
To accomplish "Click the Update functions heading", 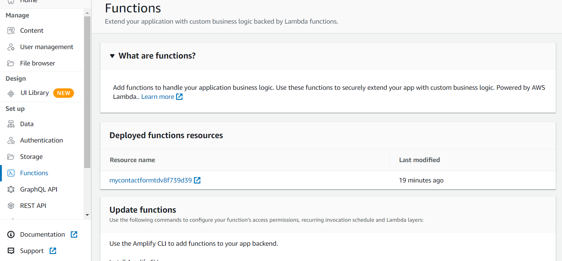I will (143, 210).
